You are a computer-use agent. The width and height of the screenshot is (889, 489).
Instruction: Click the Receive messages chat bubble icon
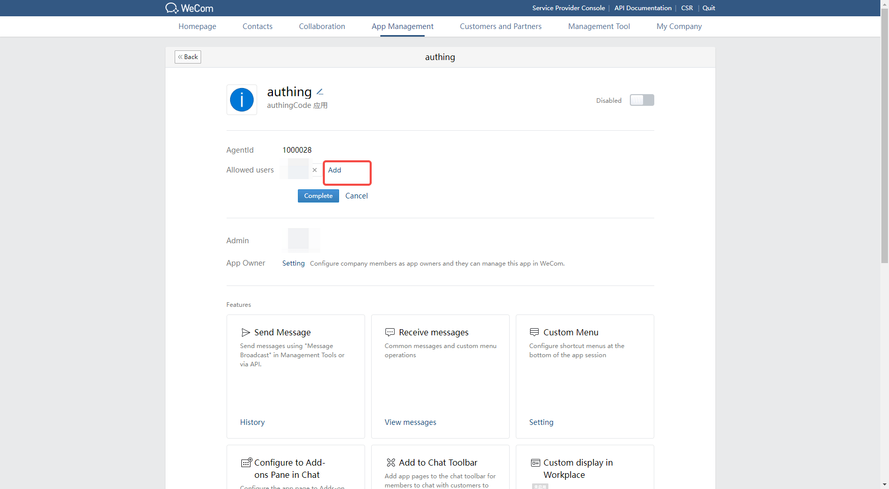(x=390, y=332)
